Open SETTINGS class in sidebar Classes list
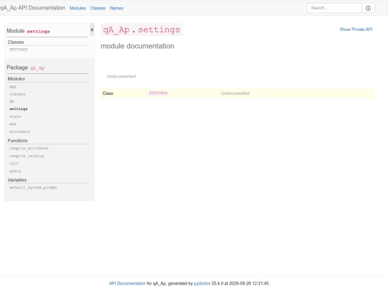This screenshot has width=388, height=291. 19,50
